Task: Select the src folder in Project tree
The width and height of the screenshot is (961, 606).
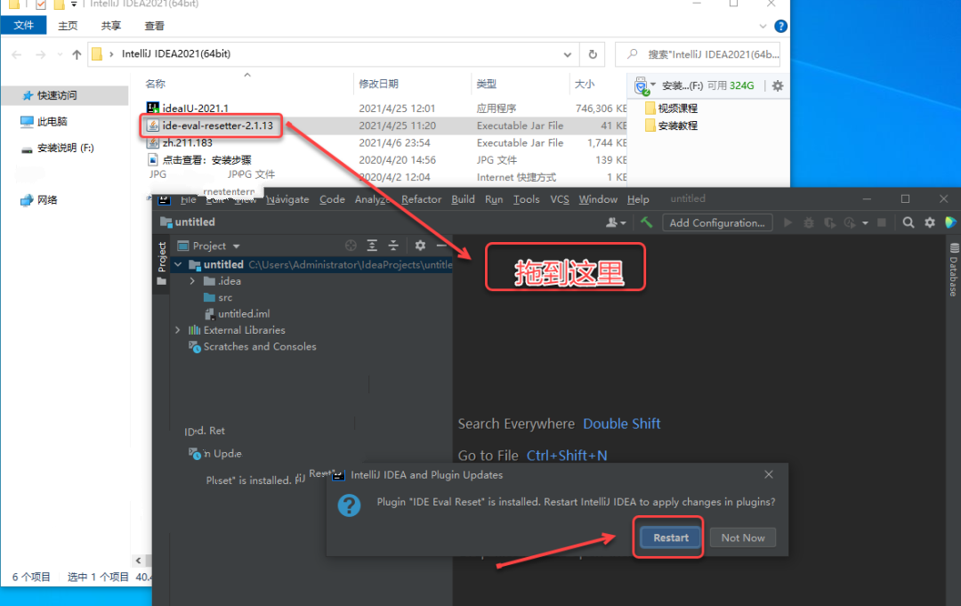Action: pos(218,298)
